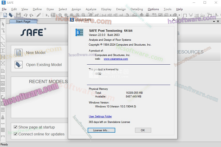Select the Draw Line tool in left toolbar

coord(3,38)
